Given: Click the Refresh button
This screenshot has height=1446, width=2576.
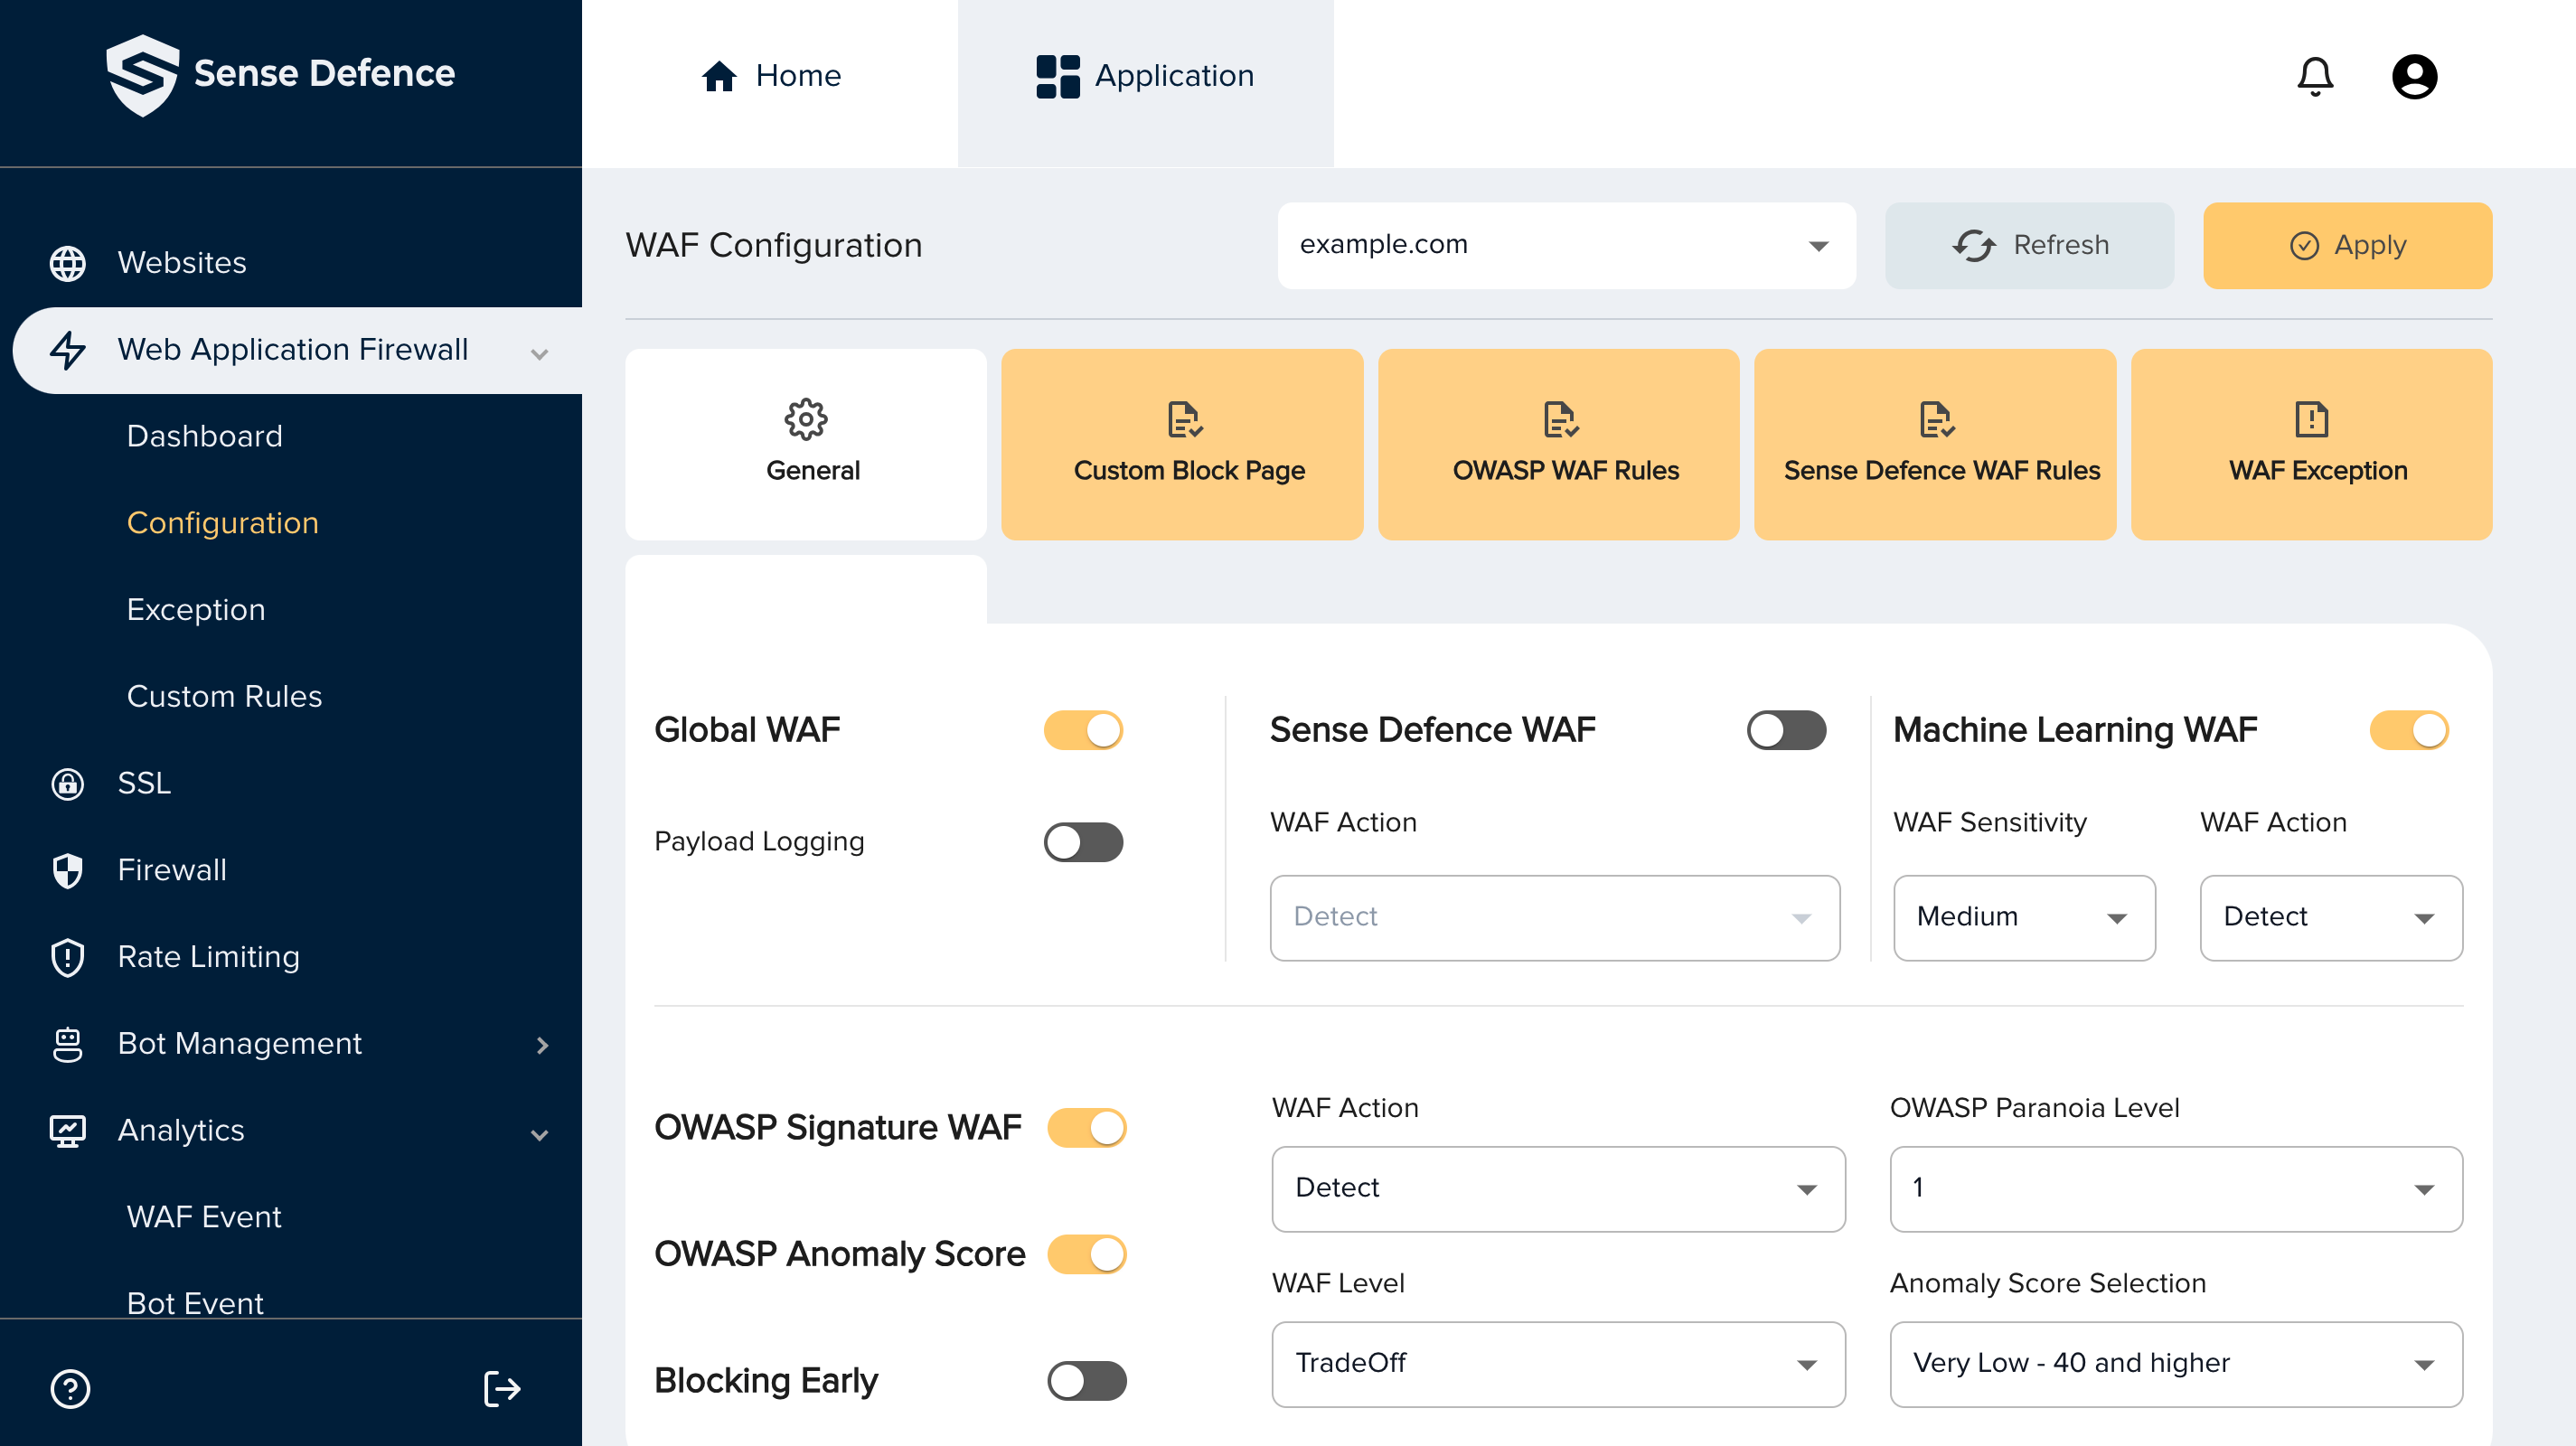Looking at the screenshot, I should pos(2029,246).
